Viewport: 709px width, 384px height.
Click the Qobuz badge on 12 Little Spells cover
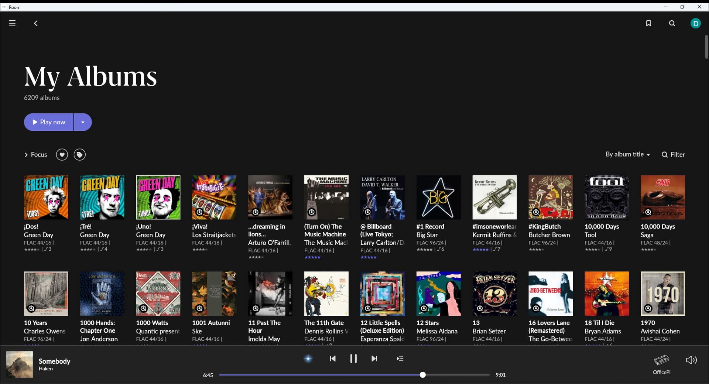coord(368,308)
